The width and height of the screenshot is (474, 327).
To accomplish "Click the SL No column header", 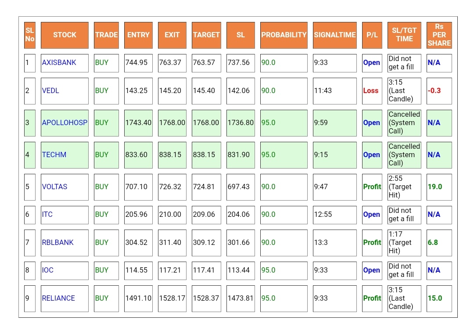I will pos(30,35).
